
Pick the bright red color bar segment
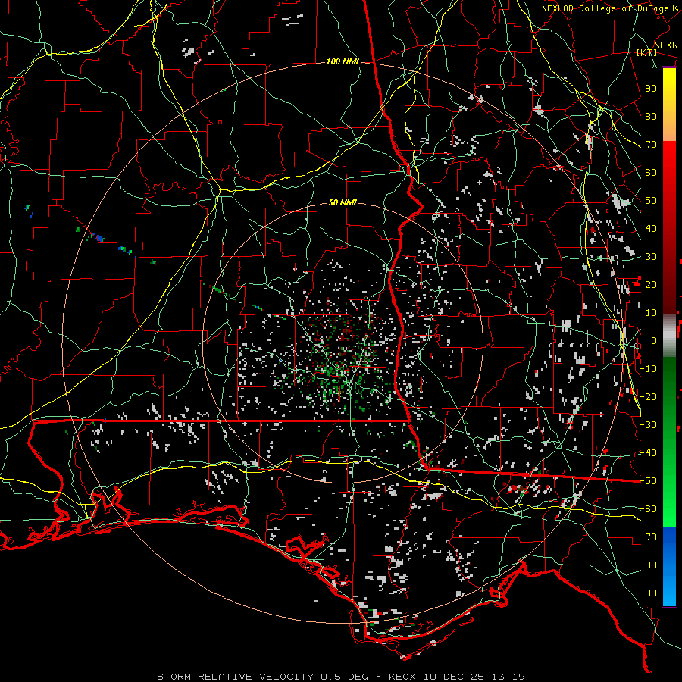pos(669,161)
